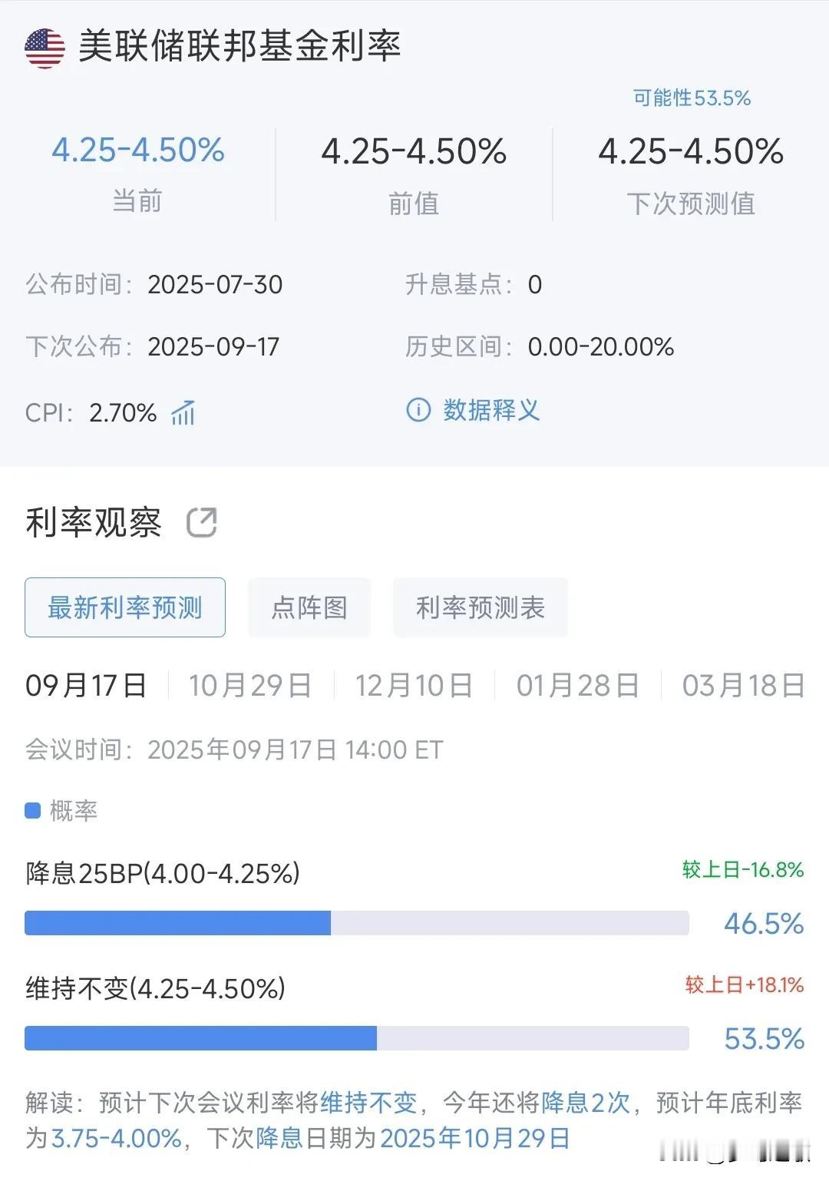Click the US flag icon
829x1181 pixels.
(x=45, y=48)
